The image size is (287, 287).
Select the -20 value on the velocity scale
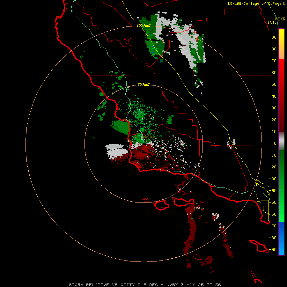click(273, 167)
